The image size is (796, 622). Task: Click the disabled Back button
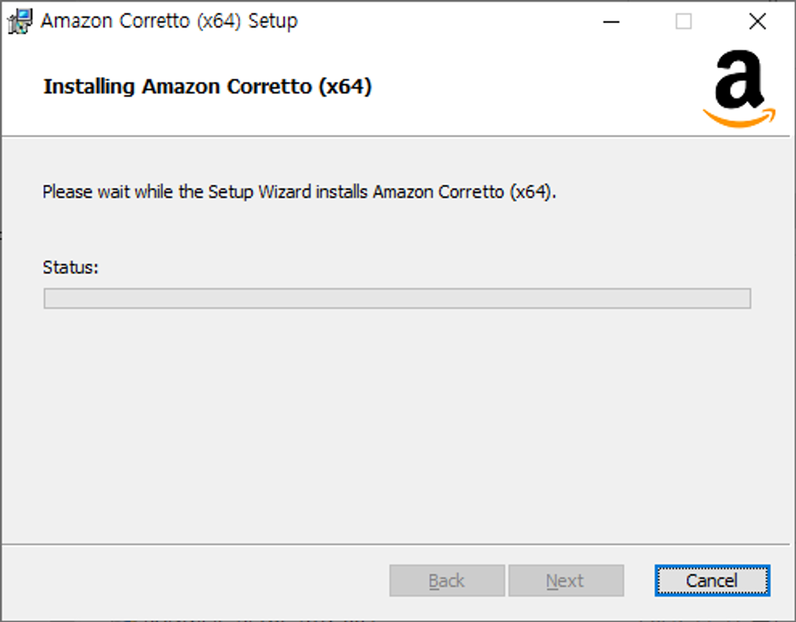[x=446, y=580]
